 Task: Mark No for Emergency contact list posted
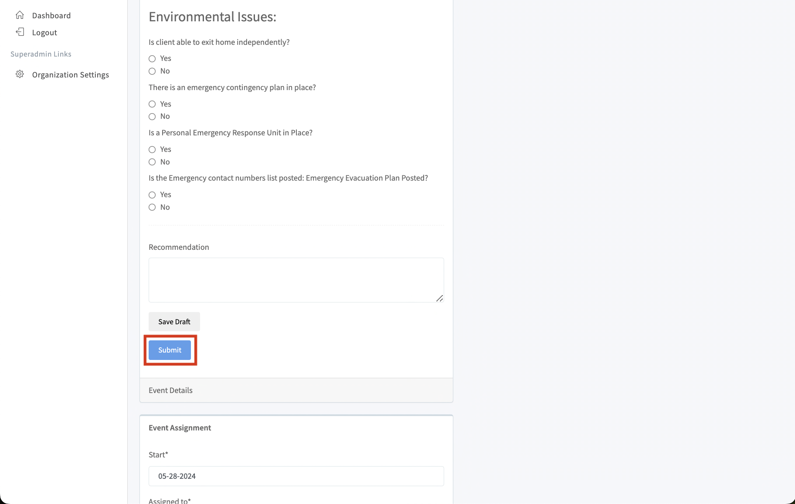tap(152, 207)
